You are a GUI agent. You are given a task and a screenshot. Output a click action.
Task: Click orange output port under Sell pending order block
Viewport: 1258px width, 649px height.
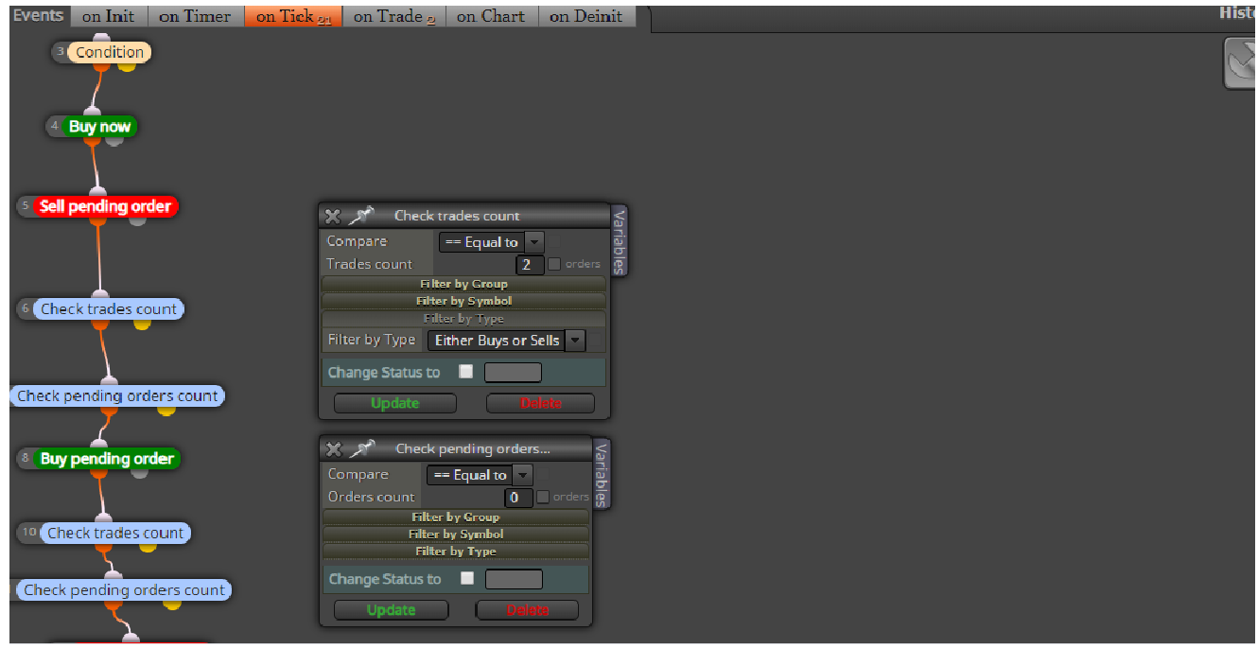pyautogui.click(x=96, y=220)
